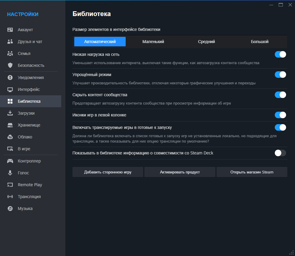Choose the Большой interface size

click(260, 42)
